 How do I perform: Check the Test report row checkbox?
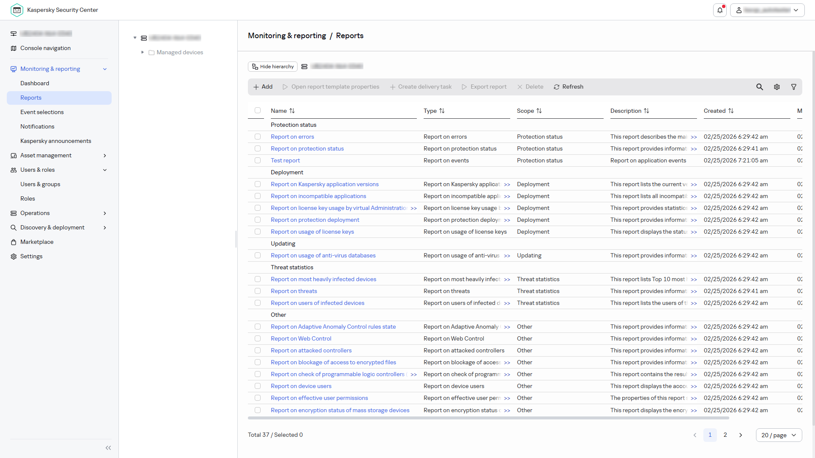point(258,160)
